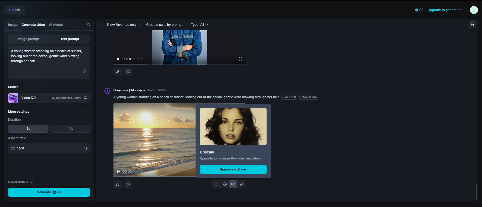Select the 5s duration option
Image resolution: width=482 pixels, height=207 pixels.
point(28,129)
